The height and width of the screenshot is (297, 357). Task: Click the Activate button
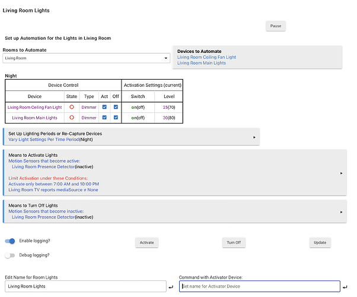point(146,242)
